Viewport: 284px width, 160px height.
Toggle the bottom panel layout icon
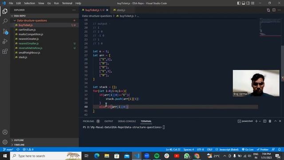point(244,3)
